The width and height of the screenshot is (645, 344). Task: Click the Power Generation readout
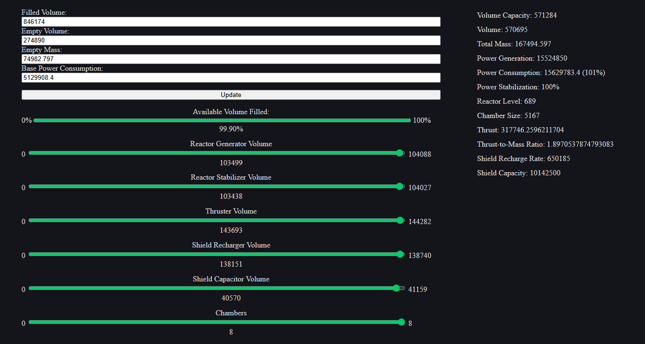(522, 58)
